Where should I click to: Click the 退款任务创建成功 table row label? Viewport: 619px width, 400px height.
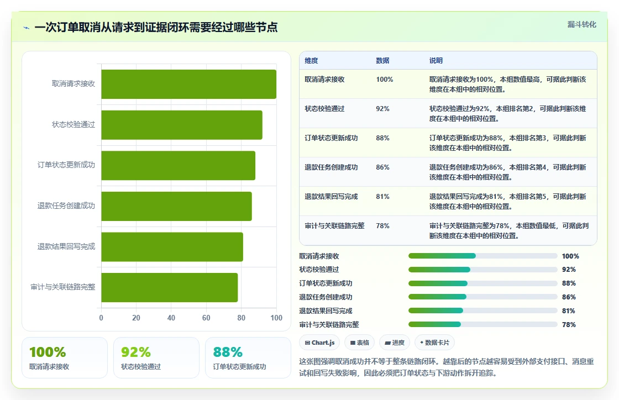point(331,167)
